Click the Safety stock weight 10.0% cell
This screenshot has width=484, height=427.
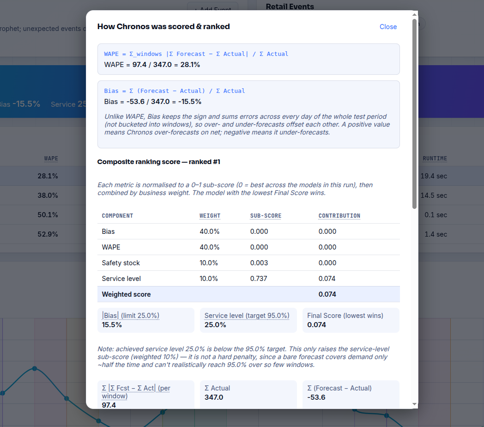pyautogui.click(x=209, y=263)
